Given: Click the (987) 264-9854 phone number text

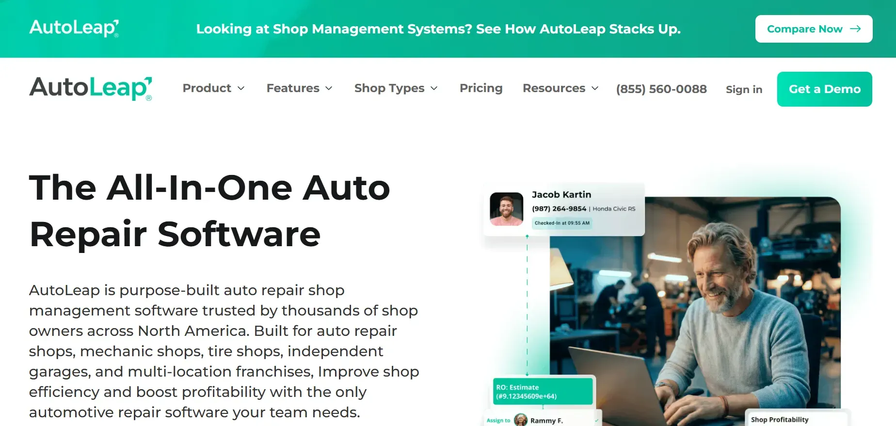Looking at the screenshot, I should coord(559,209).
